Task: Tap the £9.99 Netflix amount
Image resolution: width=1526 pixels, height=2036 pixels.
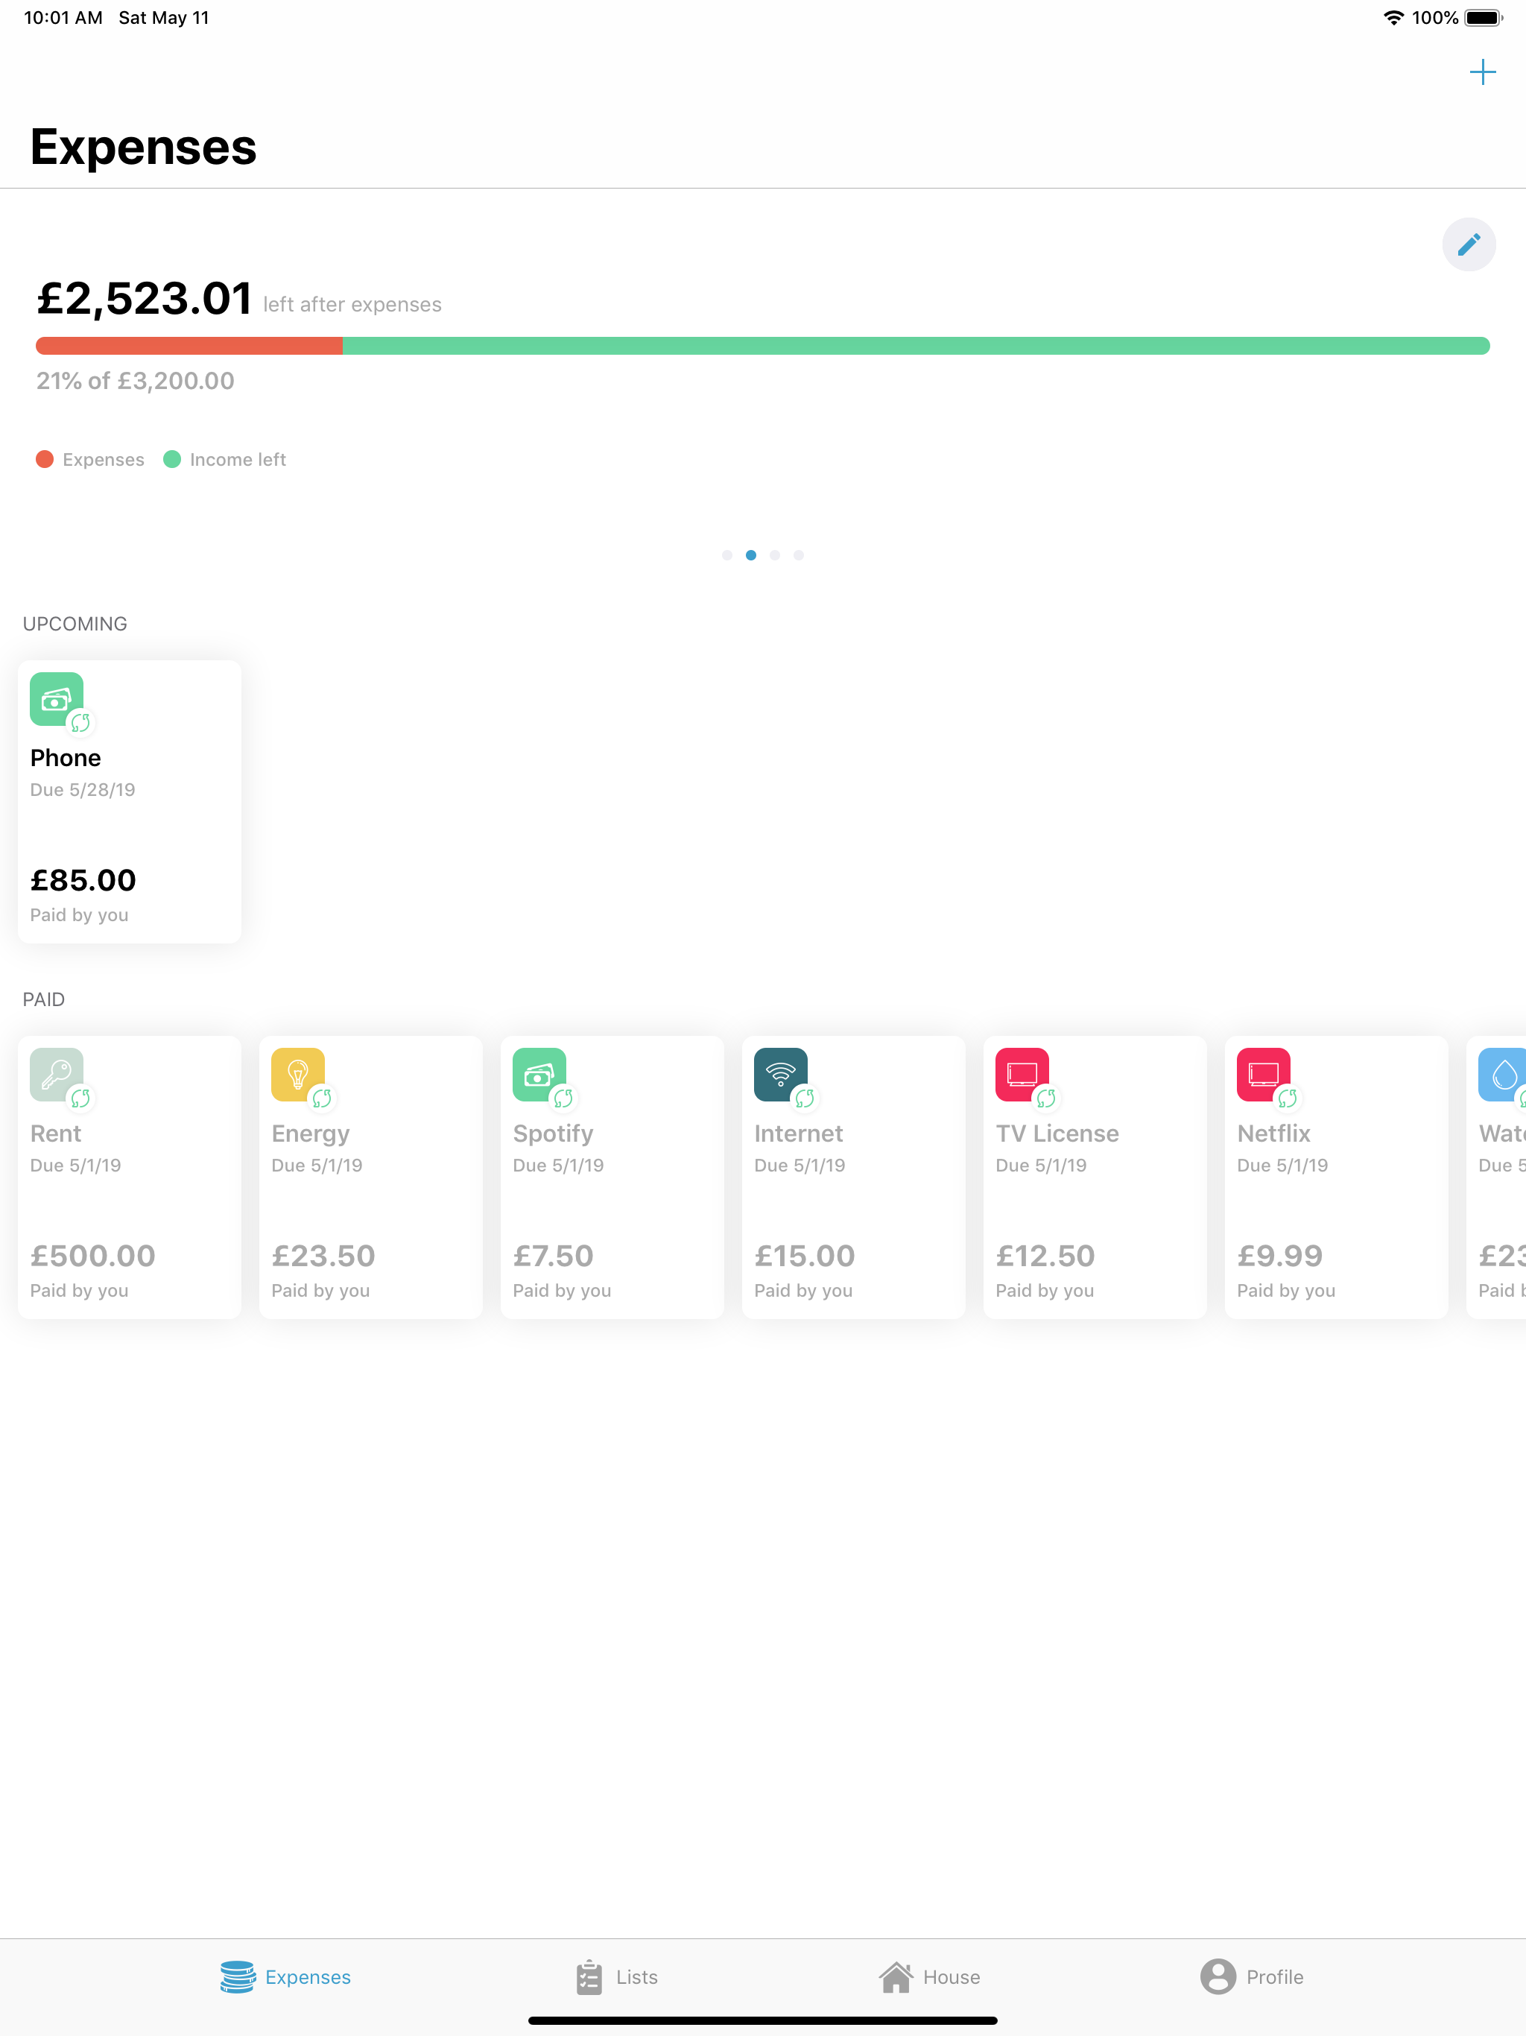Action: (1280, 1256)
